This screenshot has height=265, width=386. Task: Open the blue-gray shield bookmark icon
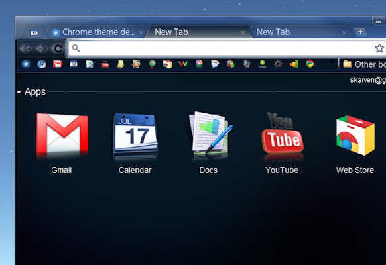tap(247, 64)
